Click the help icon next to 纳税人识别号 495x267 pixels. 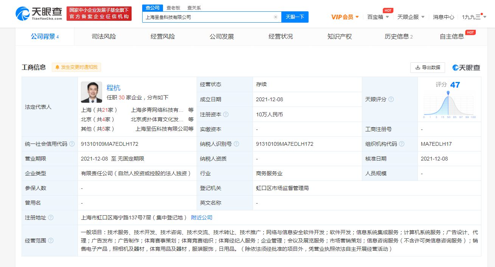coord(236,144)
